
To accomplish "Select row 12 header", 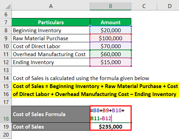I will [x=6, y=62].
